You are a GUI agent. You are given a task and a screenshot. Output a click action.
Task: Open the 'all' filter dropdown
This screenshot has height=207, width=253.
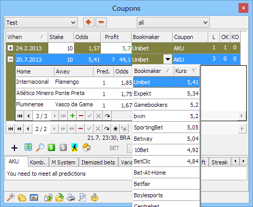(173, 23)
